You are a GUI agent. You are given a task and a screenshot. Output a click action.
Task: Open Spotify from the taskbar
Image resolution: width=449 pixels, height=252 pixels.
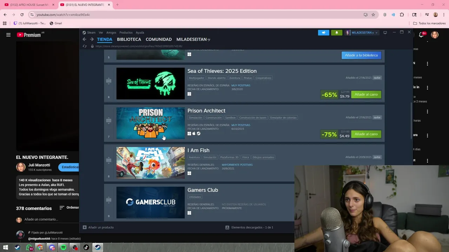63,247
